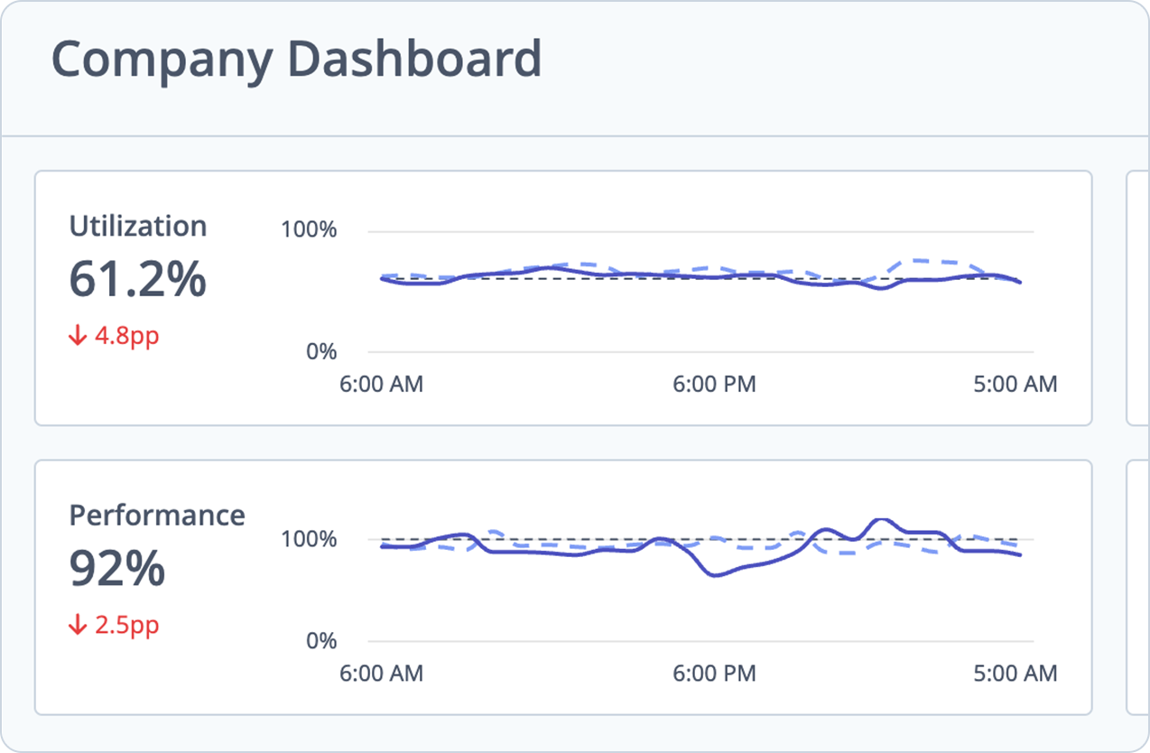Open the 6:00 AM axis label options
Image resolution: width=1150 pixels, height=753 pixels.
(x=382, y=384)
